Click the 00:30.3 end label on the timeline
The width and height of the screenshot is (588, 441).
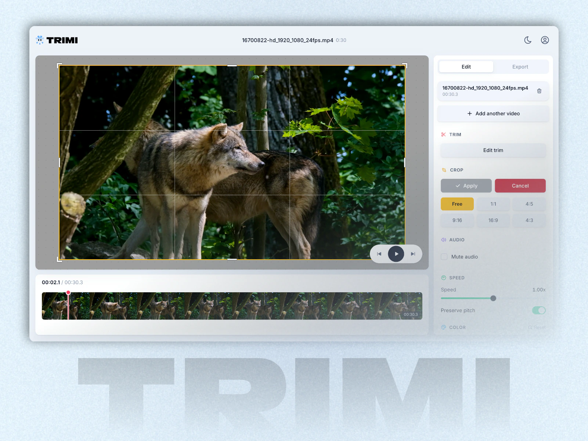coord(411,314)
